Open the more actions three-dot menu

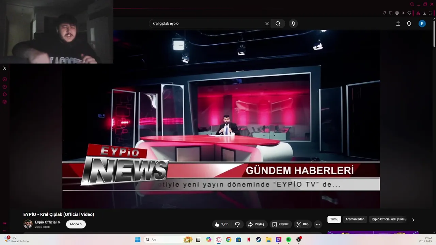pyautogui.click(x=318, y=224)
